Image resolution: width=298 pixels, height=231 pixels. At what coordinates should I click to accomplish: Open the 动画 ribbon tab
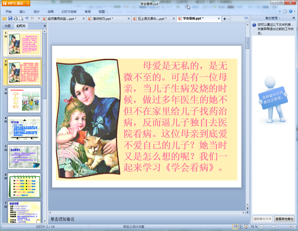[51, 11]
